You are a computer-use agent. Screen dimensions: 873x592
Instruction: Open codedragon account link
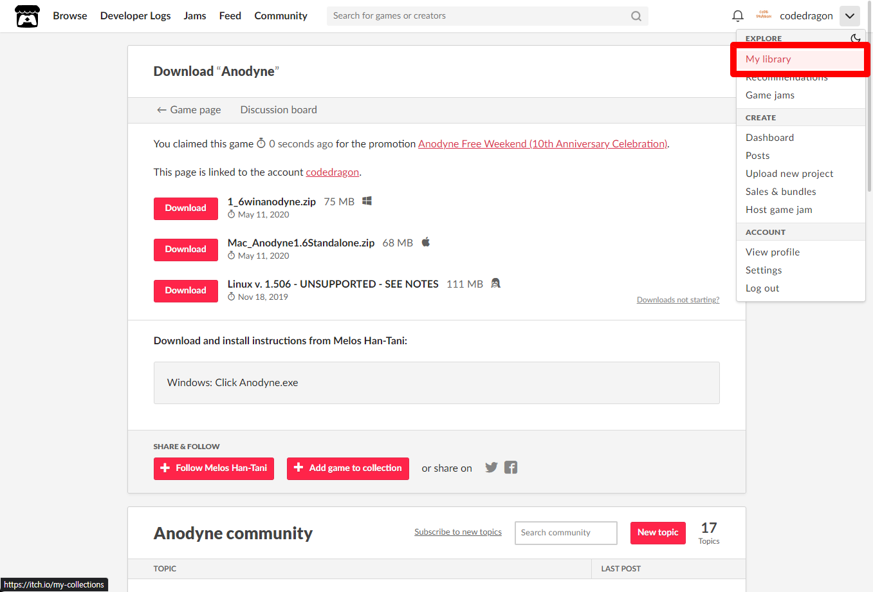[333, 172]
